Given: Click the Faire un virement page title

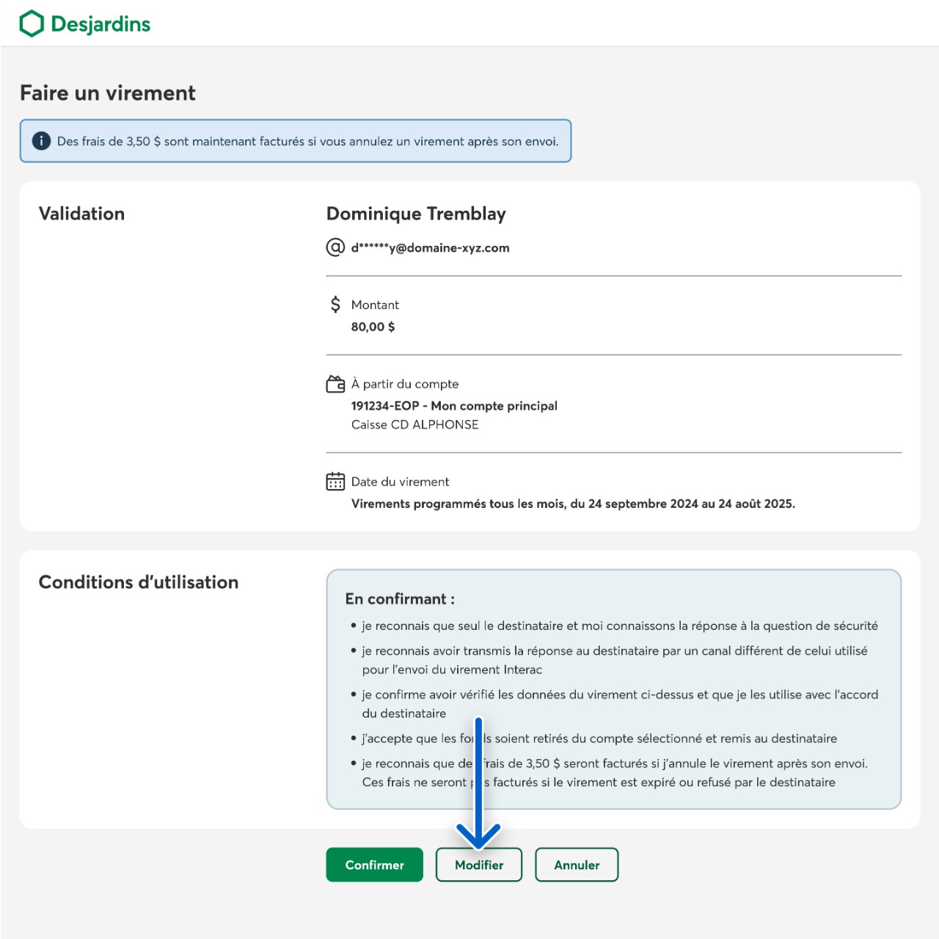Looking at the screenshot, I should pyautogui.click(x=108, y=93).
